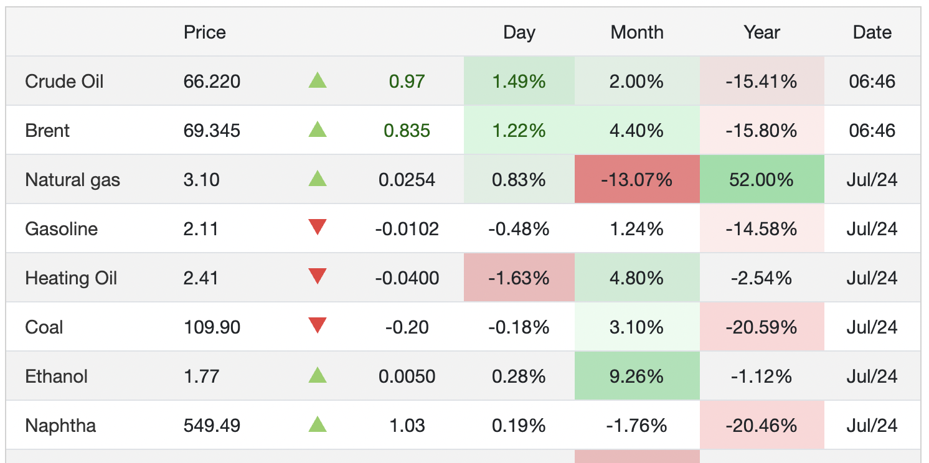Screen dimensions: 929x463
Task: Click the 0.28% day change cell
Action: pos(519,376)
